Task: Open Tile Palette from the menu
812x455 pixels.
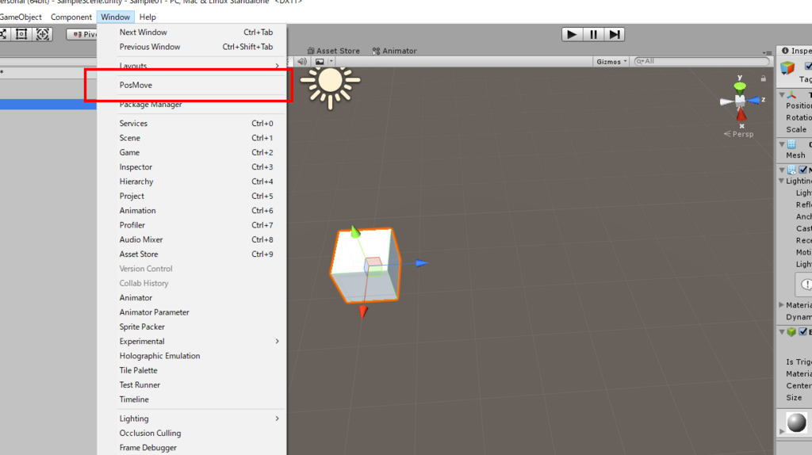Action: pos(192,370)
